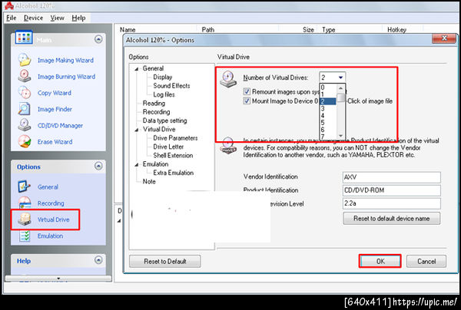Screen dimensions: 461x310
Task: Toggle Mount Image to Device 0 checkbox
Action: [247, 101]
